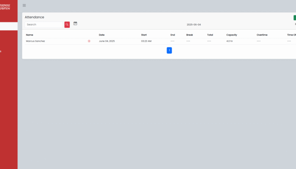Screen dimensions: 296x169
Task: Click the Overtime column header
Action: click(x=262, y=35)
